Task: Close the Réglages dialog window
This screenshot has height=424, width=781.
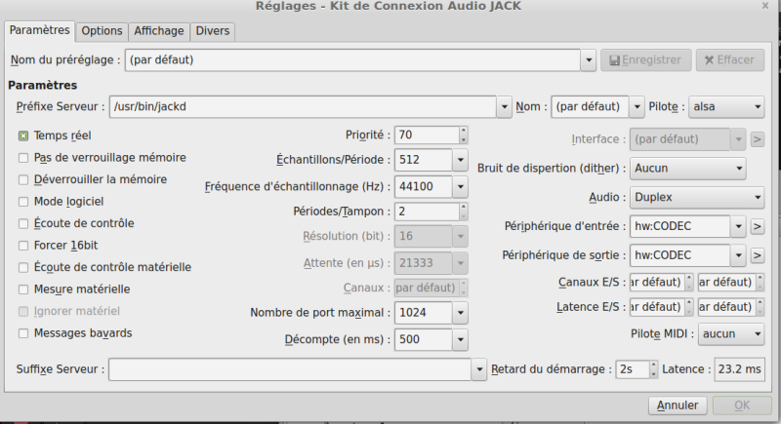Action: pyautogui.click(x=765, y=6)
